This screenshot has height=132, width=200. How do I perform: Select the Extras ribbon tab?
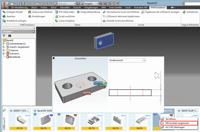click(54, 7)
